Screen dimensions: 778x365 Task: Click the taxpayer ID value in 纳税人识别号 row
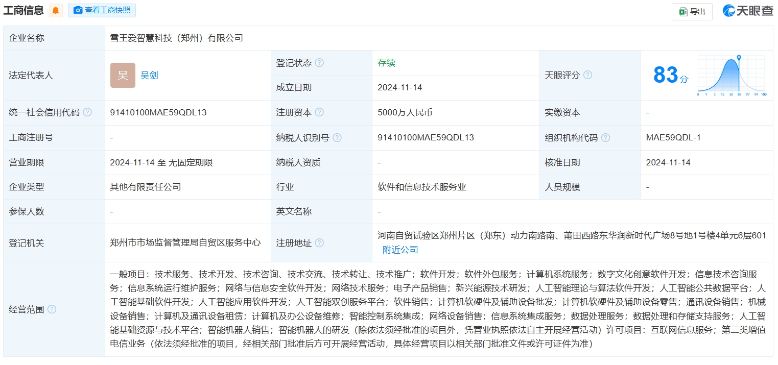click(x=426, y=138)
